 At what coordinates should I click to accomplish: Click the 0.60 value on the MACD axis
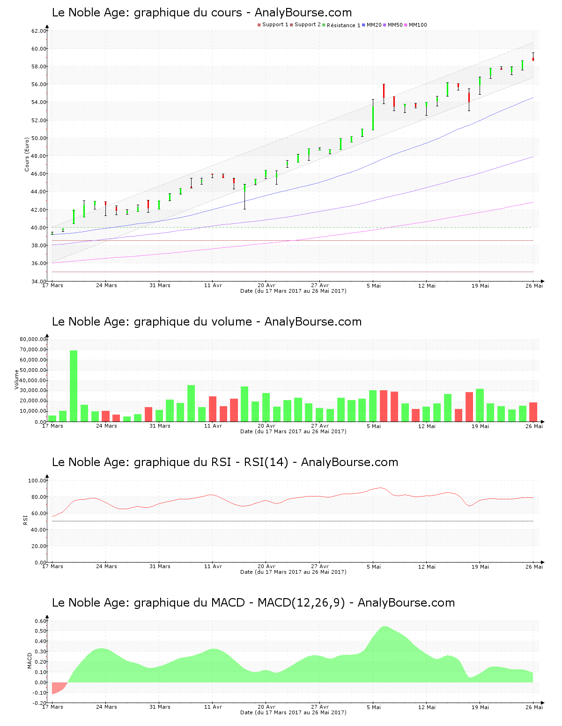coord(40,621)
